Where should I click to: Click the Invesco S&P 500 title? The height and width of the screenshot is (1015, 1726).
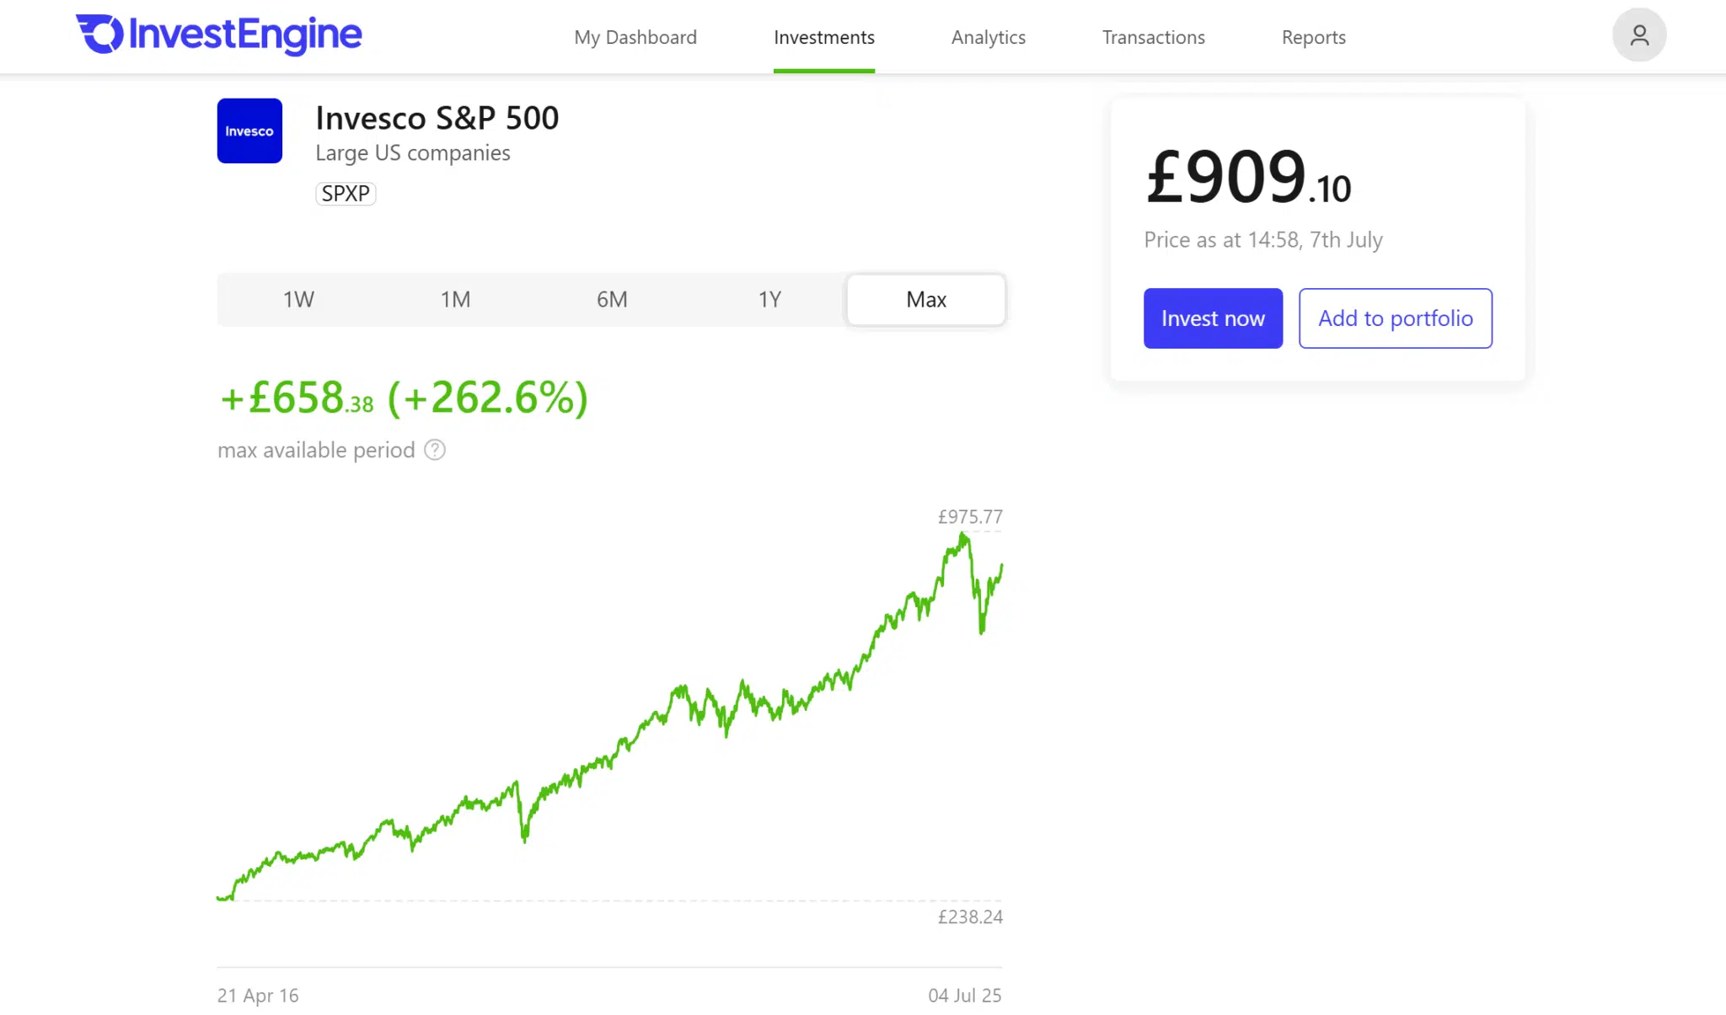(x=437, y=118)
